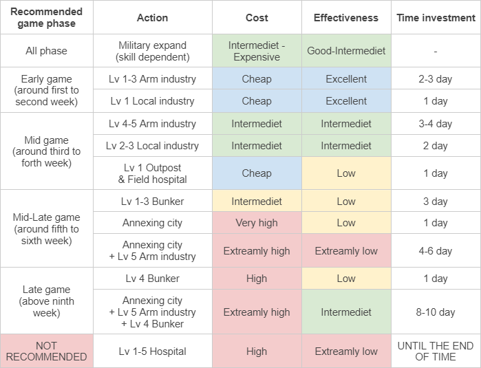The height and width of the screenshot is (368, 481).
Task: Click the red "Very high" cost cell
Action: point(256,223)
